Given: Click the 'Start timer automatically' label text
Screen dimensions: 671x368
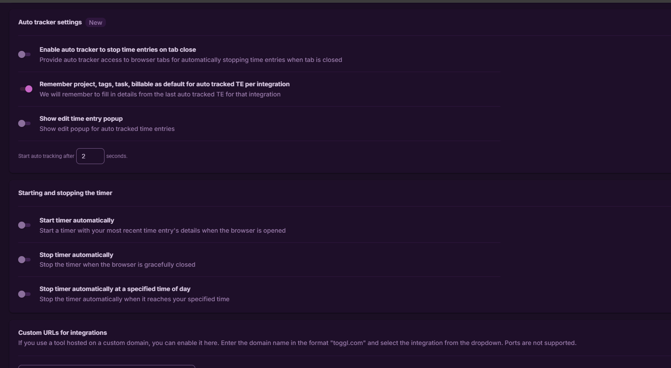Looking at the screenshot, I should [x=77, y=220].
